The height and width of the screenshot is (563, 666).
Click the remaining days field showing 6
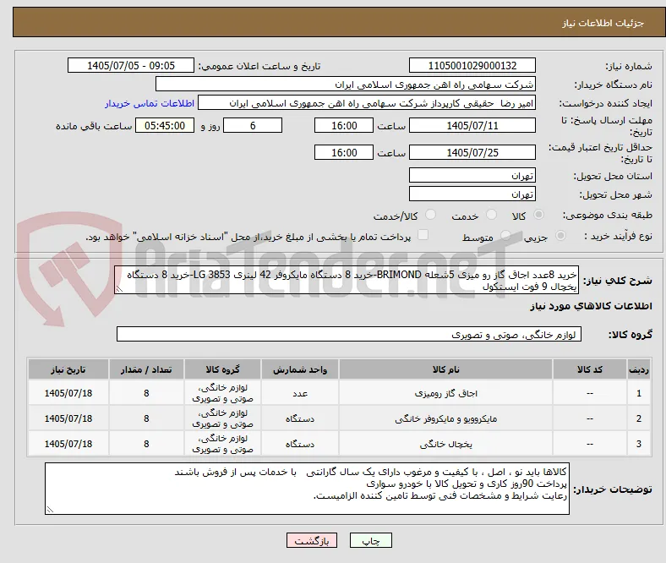click(x=253, y=126)
